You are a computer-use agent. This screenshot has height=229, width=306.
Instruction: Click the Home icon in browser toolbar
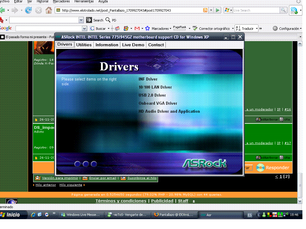48,10
